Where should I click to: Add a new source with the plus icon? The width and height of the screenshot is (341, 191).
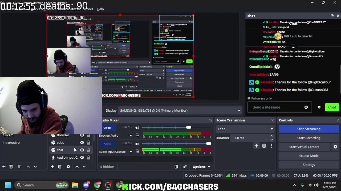click(52, 167)
